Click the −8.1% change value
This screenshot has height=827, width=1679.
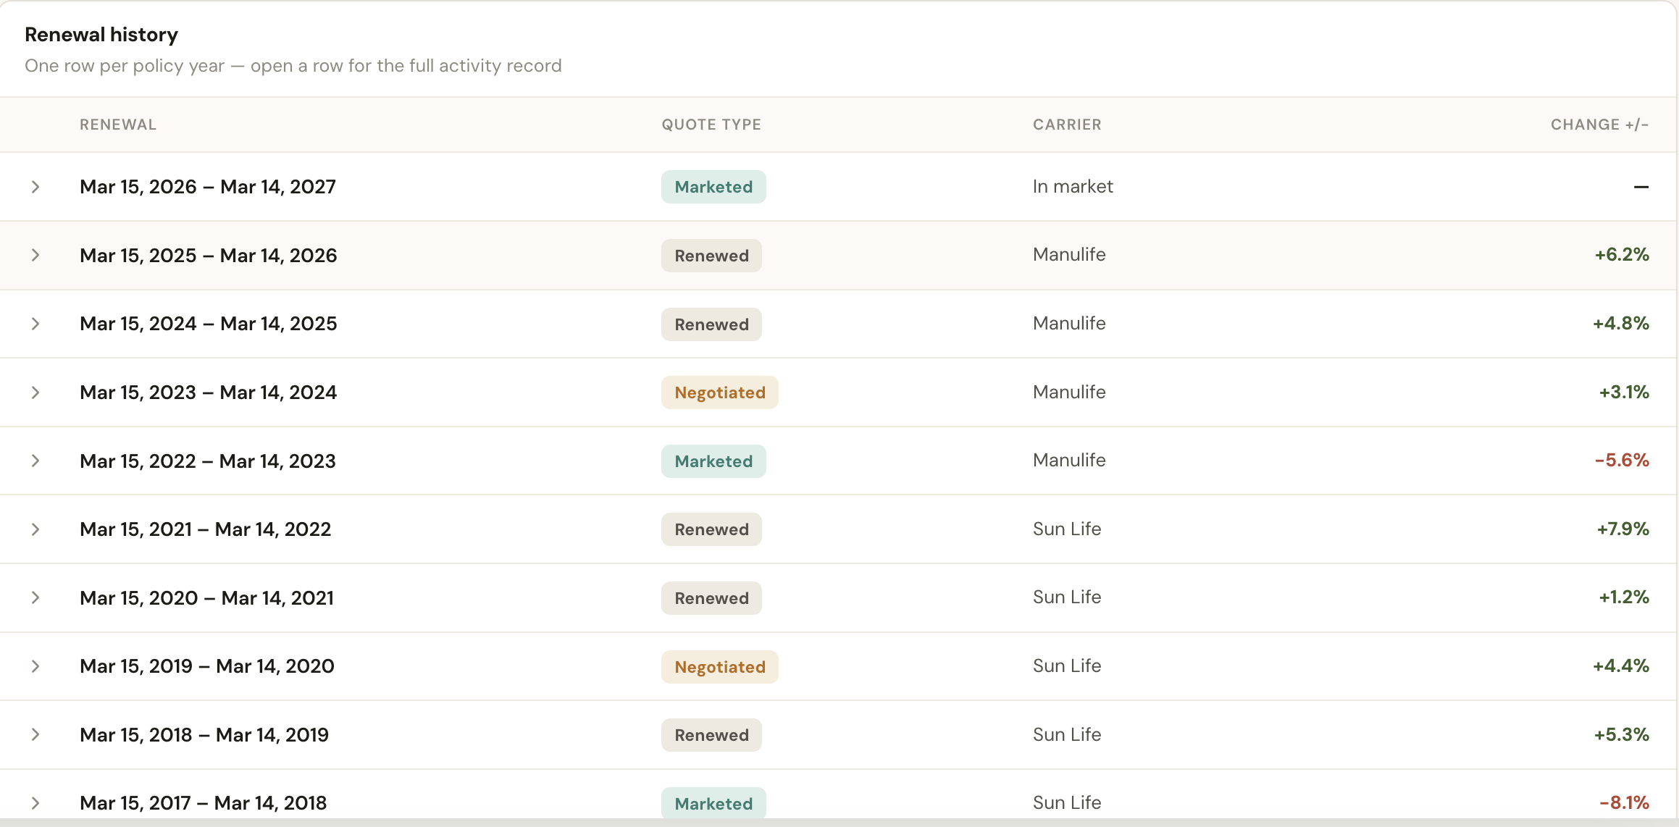(x=1624, y=802)
